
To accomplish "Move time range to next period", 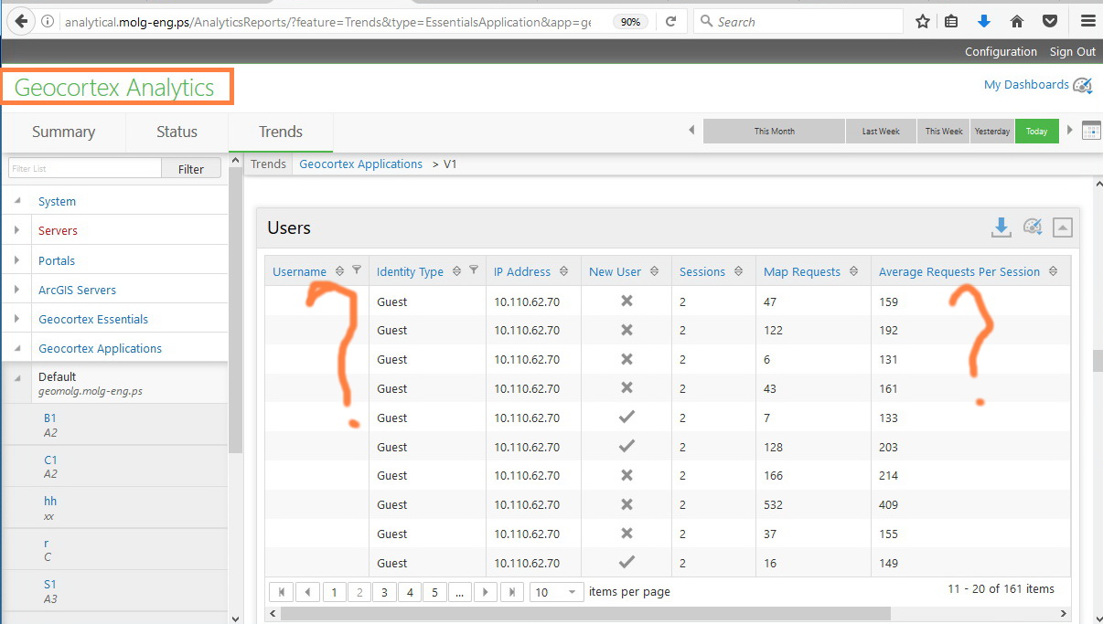I will click(1070, 131).
